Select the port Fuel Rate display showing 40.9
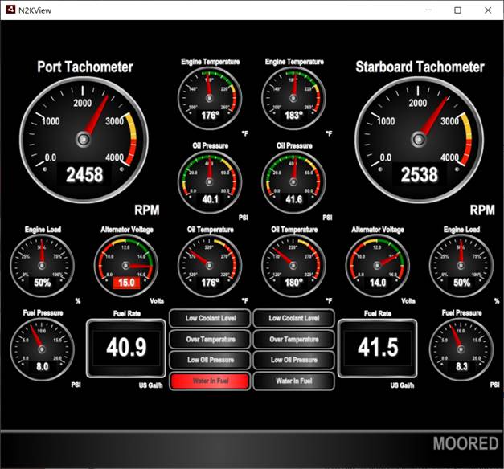The width and height of the screenshot is (504, 469). click(125, 348)
